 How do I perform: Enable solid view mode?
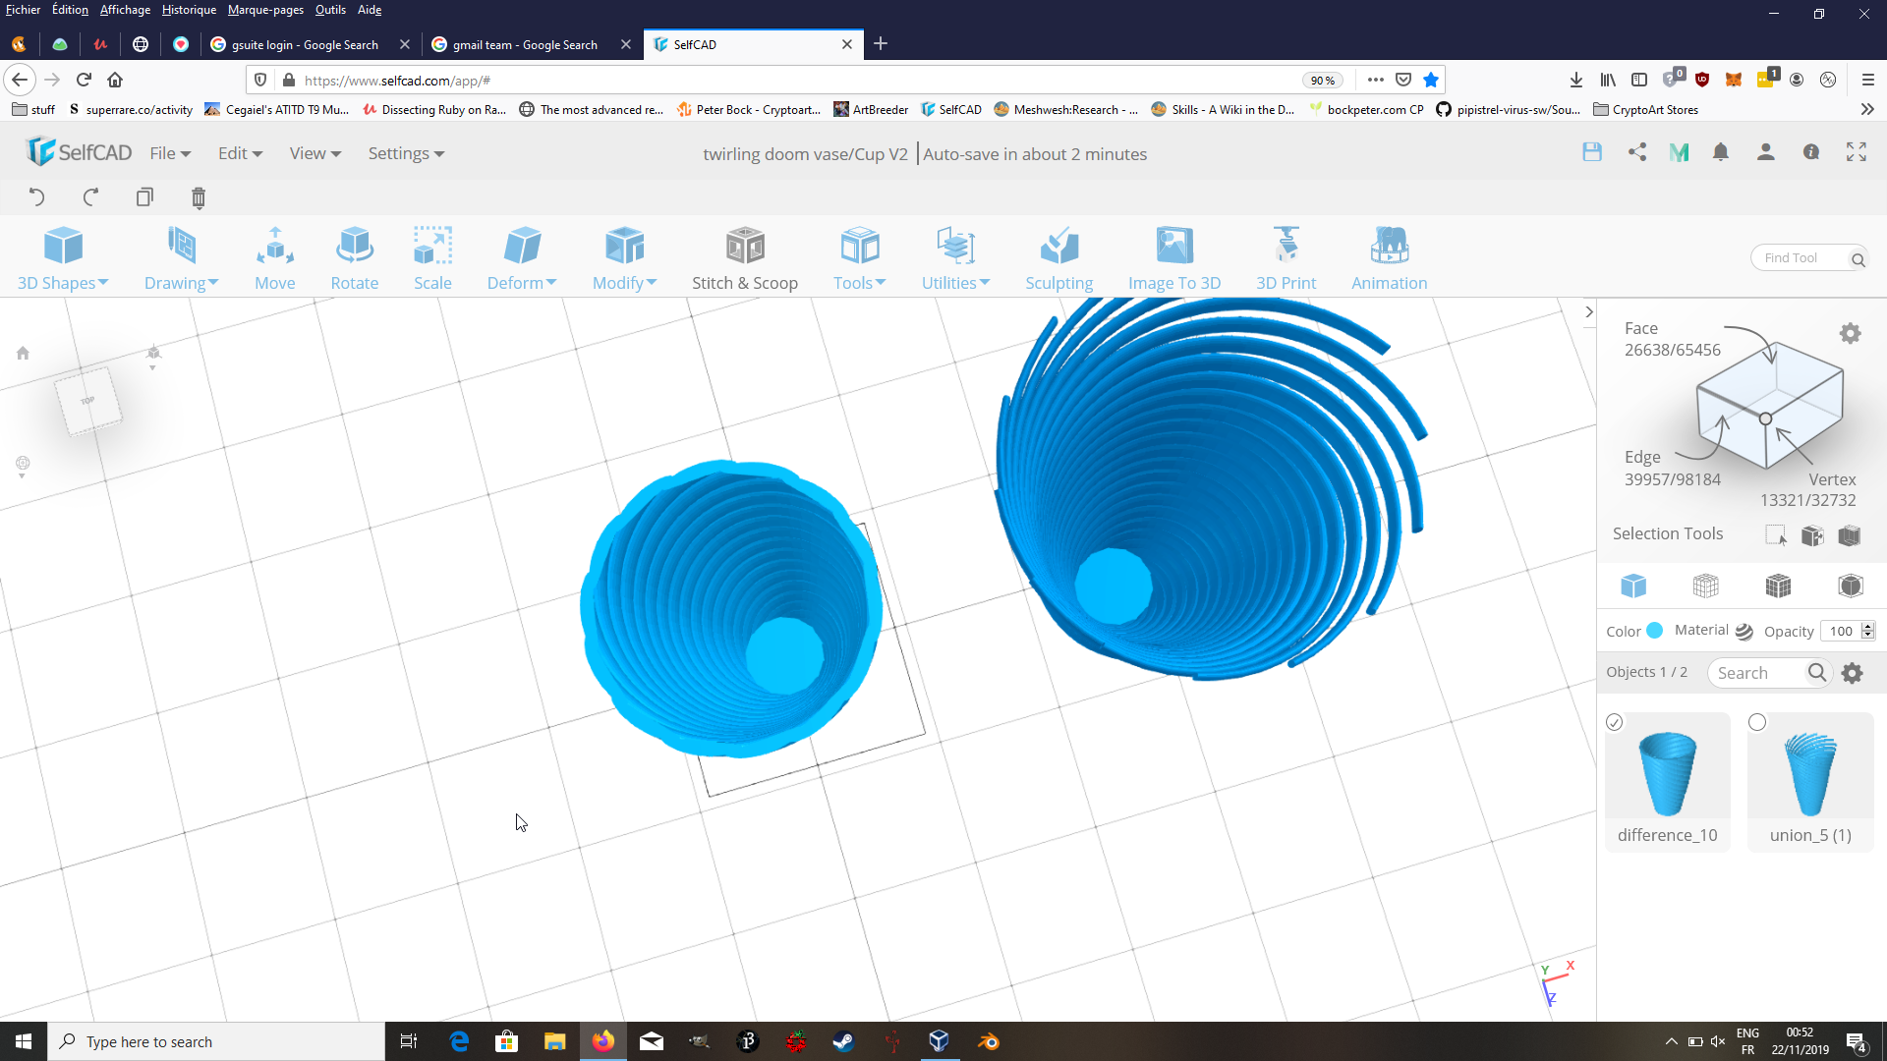(x=1633, y=586)
